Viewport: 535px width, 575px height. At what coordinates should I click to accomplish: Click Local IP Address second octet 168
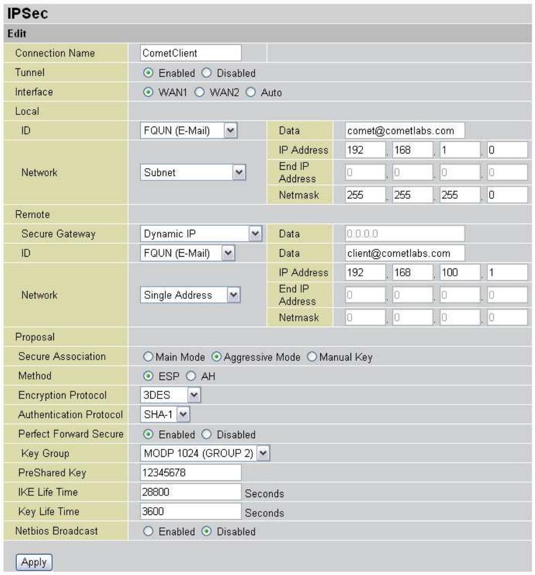(412, 150)
